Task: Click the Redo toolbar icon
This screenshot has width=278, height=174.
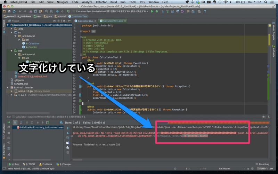Action: click(x=25, y=11)
